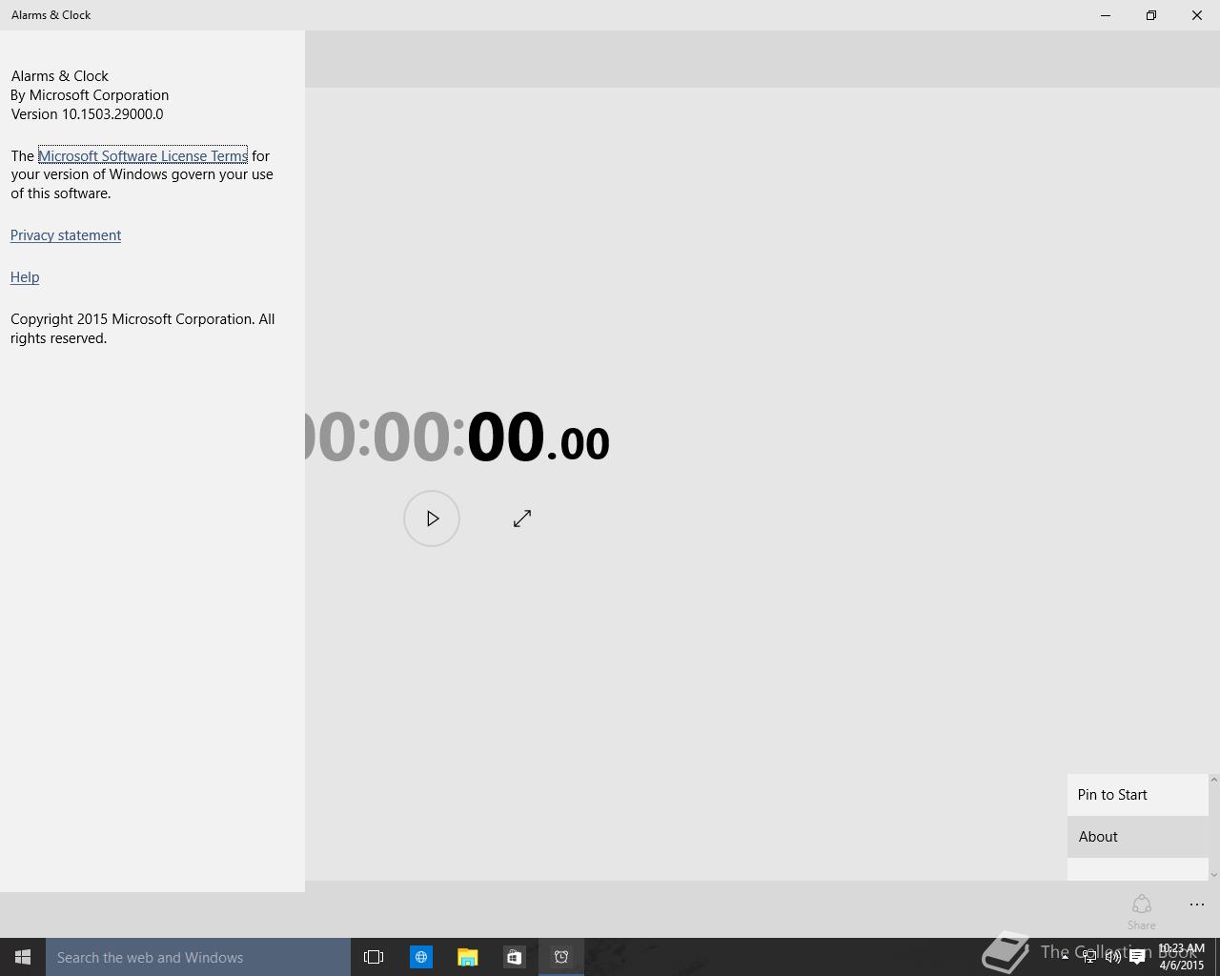Show hidden system tray icons

pos(1065,957)
